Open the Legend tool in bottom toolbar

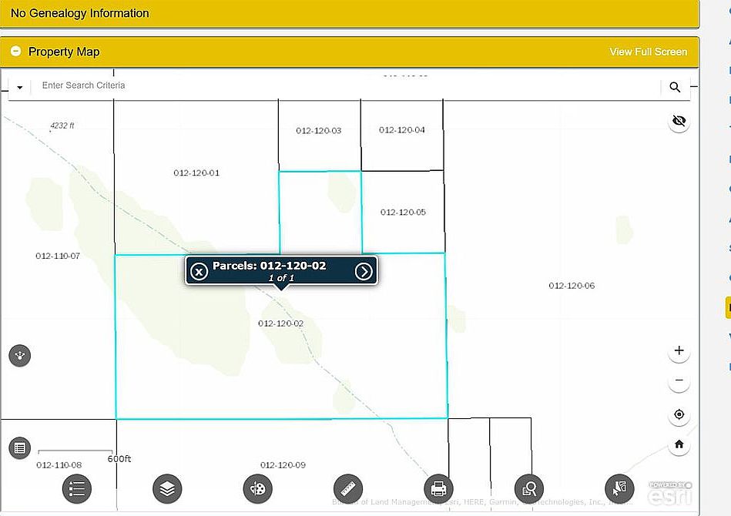(76, 488)
